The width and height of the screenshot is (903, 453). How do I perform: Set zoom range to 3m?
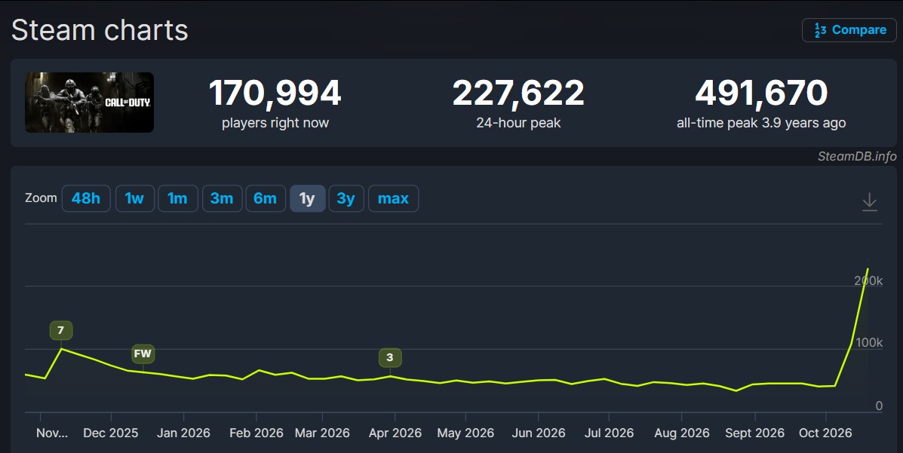tap(222, 198)
